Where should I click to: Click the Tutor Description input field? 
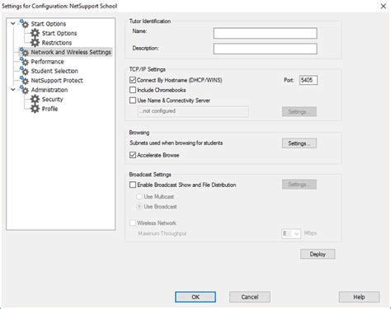(265, 49)
